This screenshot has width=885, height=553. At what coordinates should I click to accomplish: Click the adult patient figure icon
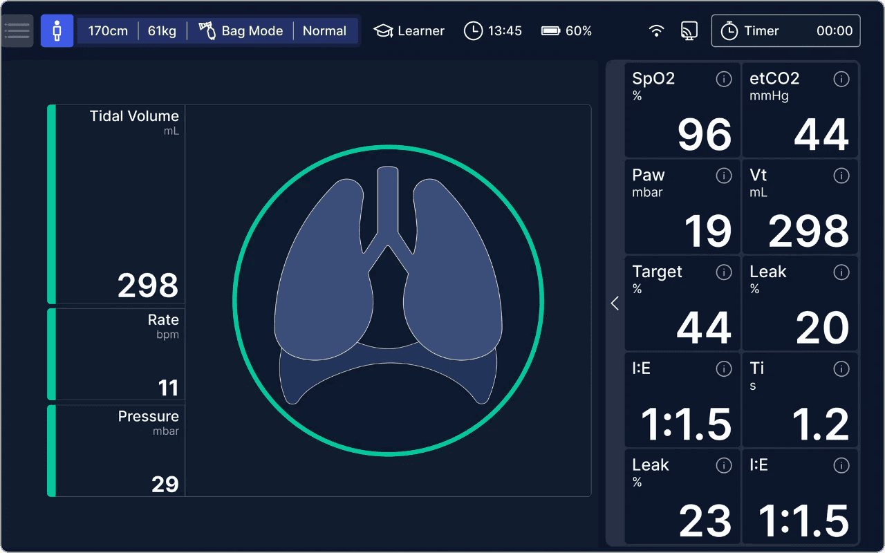click(x=57, y=31)
